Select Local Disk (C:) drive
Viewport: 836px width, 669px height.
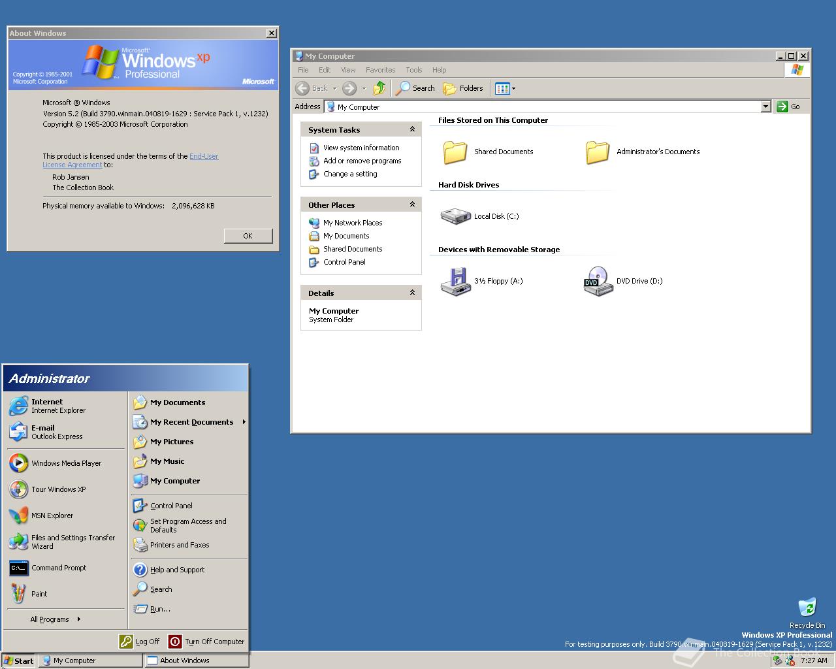[x=479, y=216]
